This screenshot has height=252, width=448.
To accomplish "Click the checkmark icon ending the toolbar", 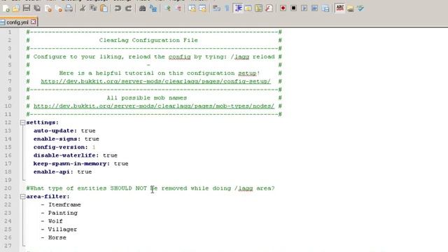I will (360, 8).
